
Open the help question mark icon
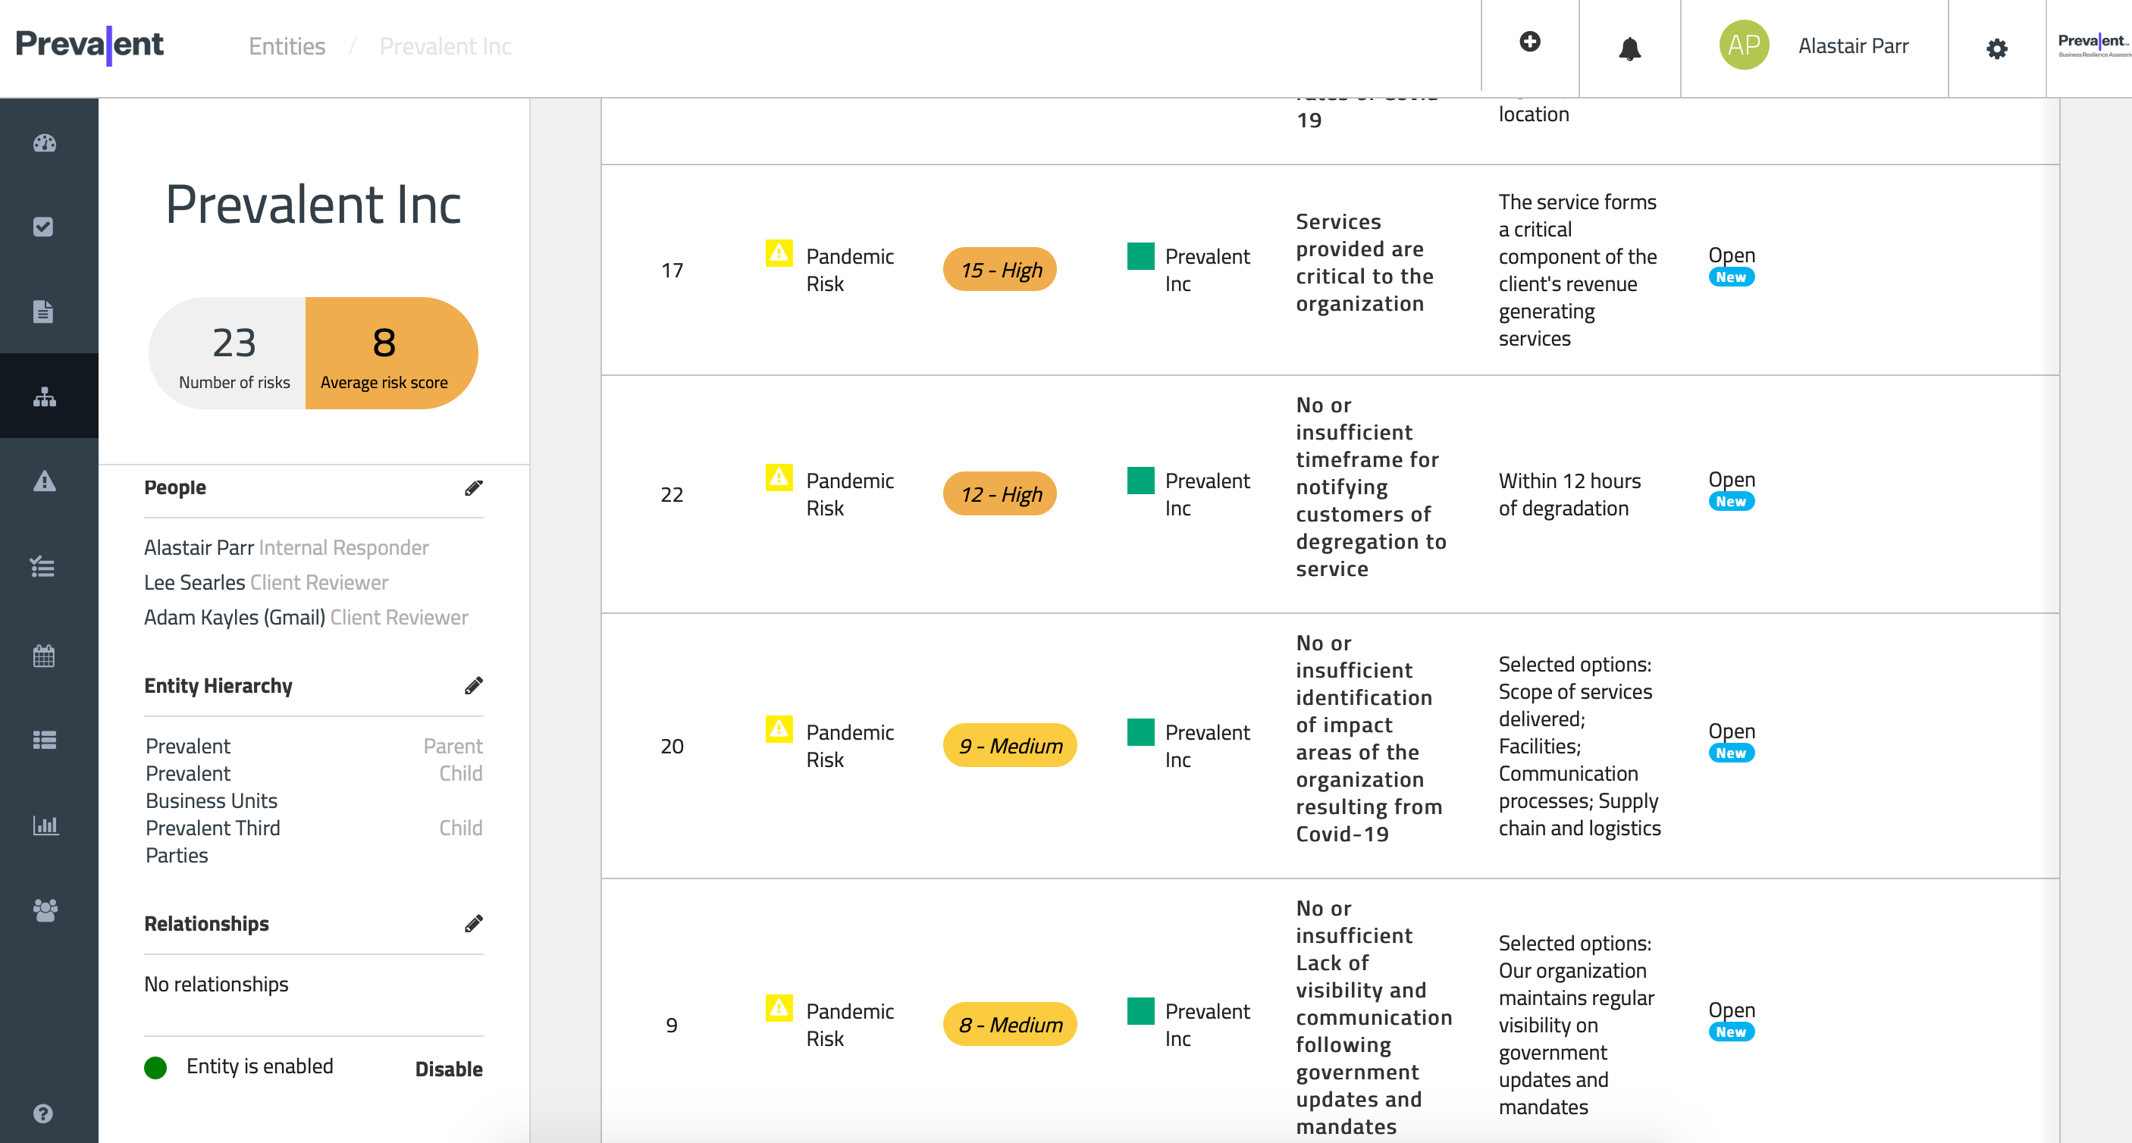[43, 1113]
